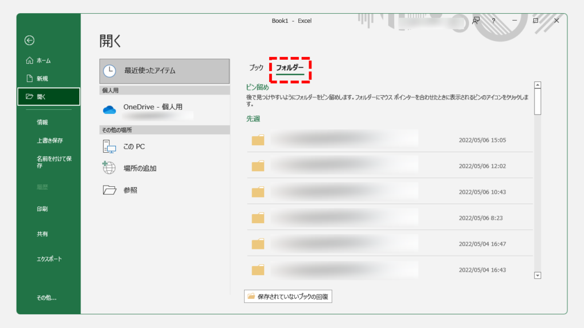Click the 参照 browse folder icon
Image resolution: width=584 pixels, height=328 pixels.
click(109, 190)
